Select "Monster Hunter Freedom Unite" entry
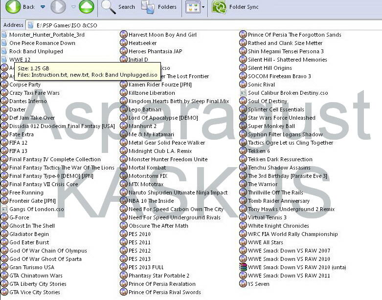This screenshot has width=382, height=300. (x=164, y=159)
